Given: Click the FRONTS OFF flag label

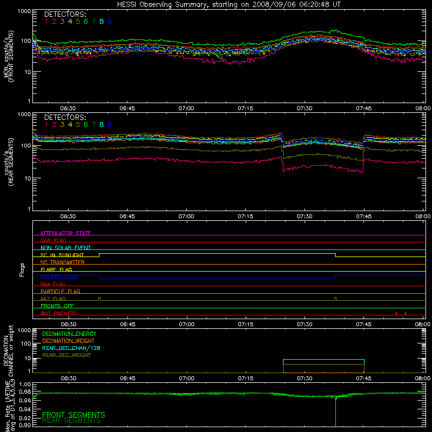Looking at the screenshot, I should (x=57, y=306).
